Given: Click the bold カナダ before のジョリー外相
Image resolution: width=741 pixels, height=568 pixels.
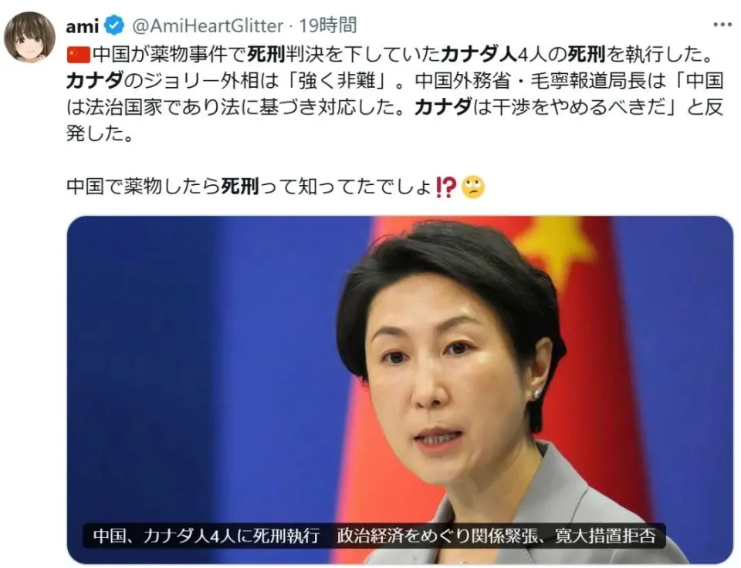Looking at the screenshot, I should 95,81.
